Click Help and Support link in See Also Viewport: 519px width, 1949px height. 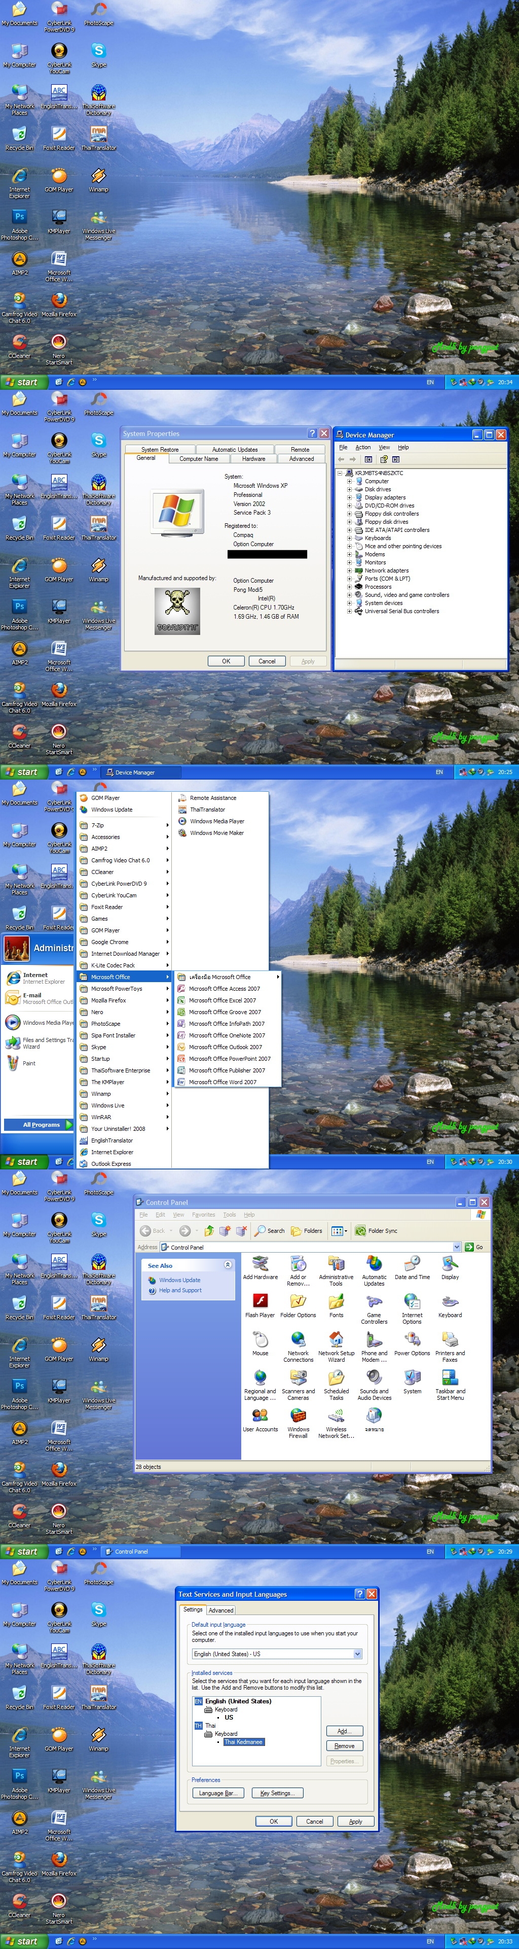point(180,1291)
